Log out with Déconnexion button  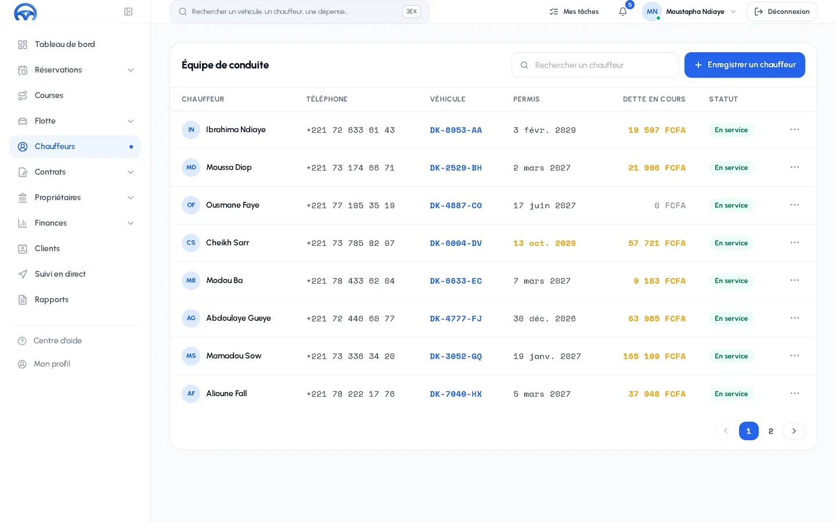pos(781,12)
